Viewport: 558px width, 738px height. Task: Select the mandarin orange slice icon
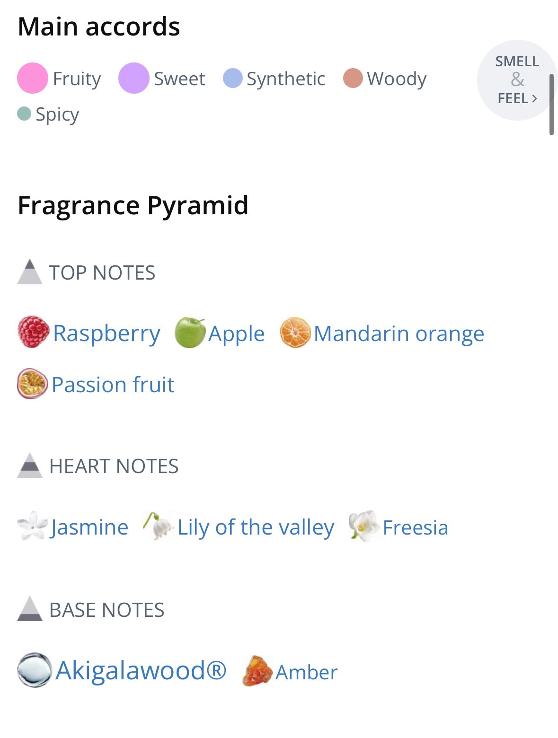pos(295,333)
